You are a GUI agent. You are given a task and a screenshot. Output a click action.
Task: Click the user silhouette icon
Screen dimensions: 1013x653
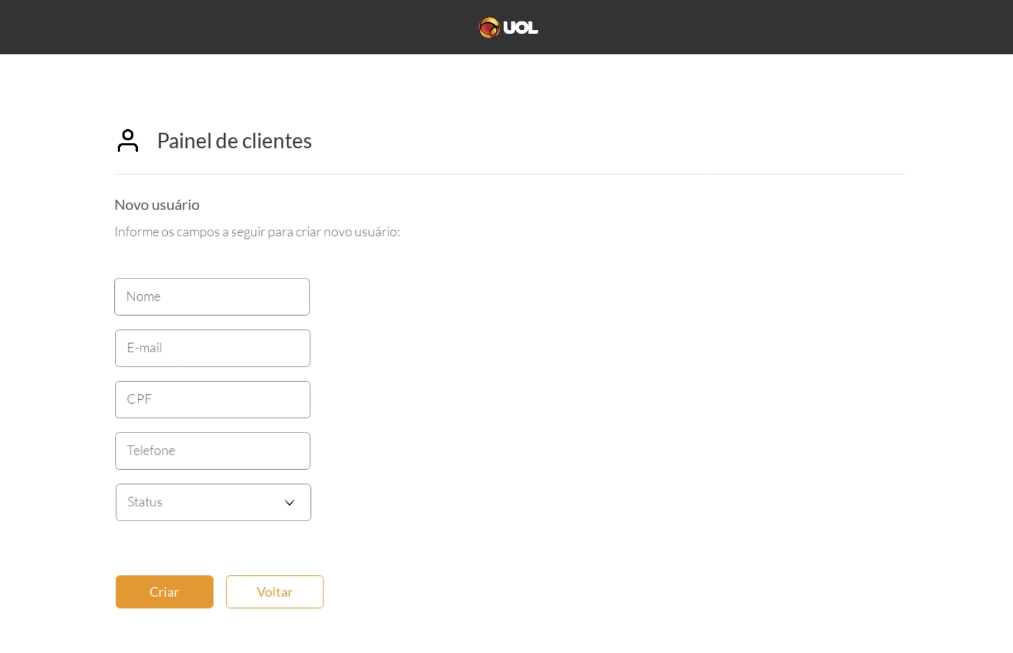128,140
